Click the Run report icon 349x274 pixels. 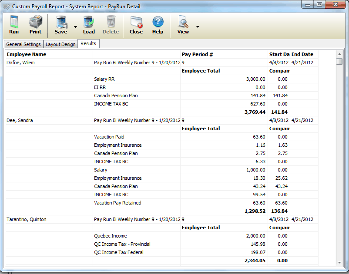pos(13,25)
